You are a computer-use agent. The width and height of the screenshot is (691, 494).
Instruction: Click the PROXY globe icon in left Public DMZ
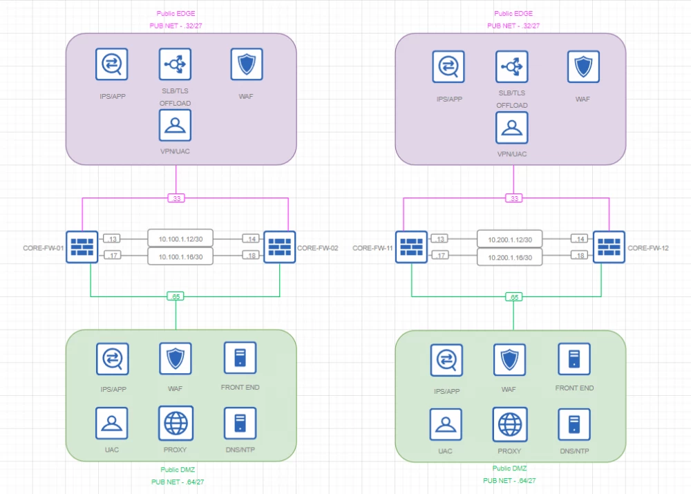tap(176, 421)
